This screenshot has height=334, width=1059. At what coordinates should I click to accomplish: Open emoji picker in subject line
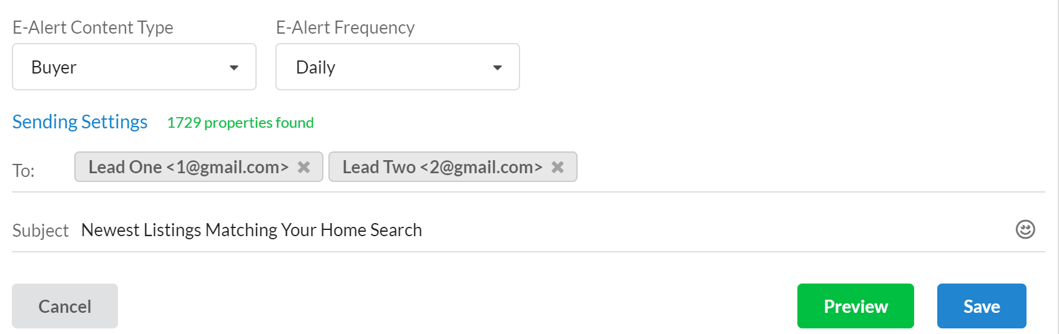1025,229
